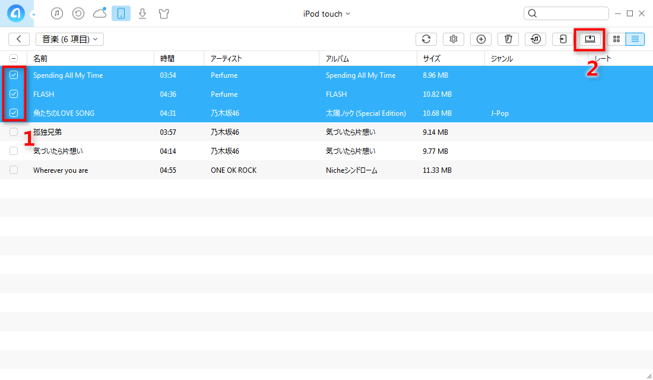Screen dimensions: 653x380
Task: Check the 孤独兄弟 song checkbox
Action: (14, 132)
